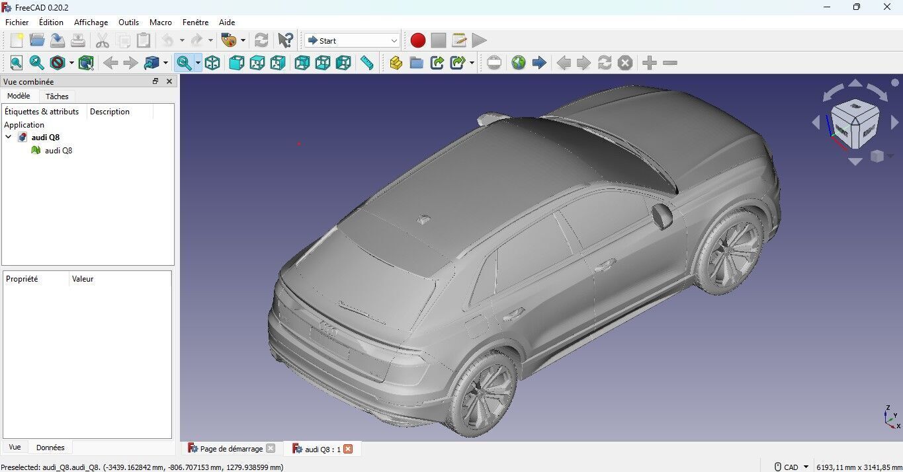The height and width of the screenshot is (472, 903).
Task: Open the Macro menu
Action: 161,22
